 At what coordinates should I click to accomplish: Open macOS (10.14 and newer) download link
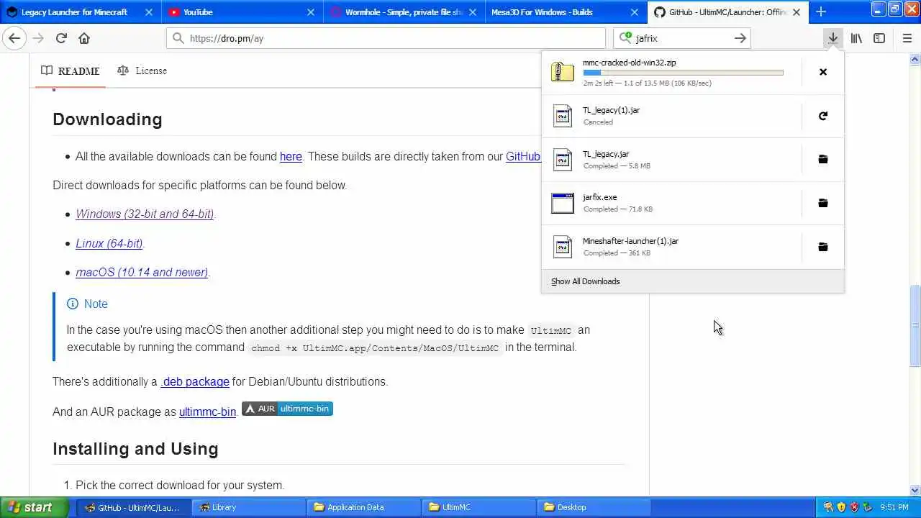click(142, 272)
